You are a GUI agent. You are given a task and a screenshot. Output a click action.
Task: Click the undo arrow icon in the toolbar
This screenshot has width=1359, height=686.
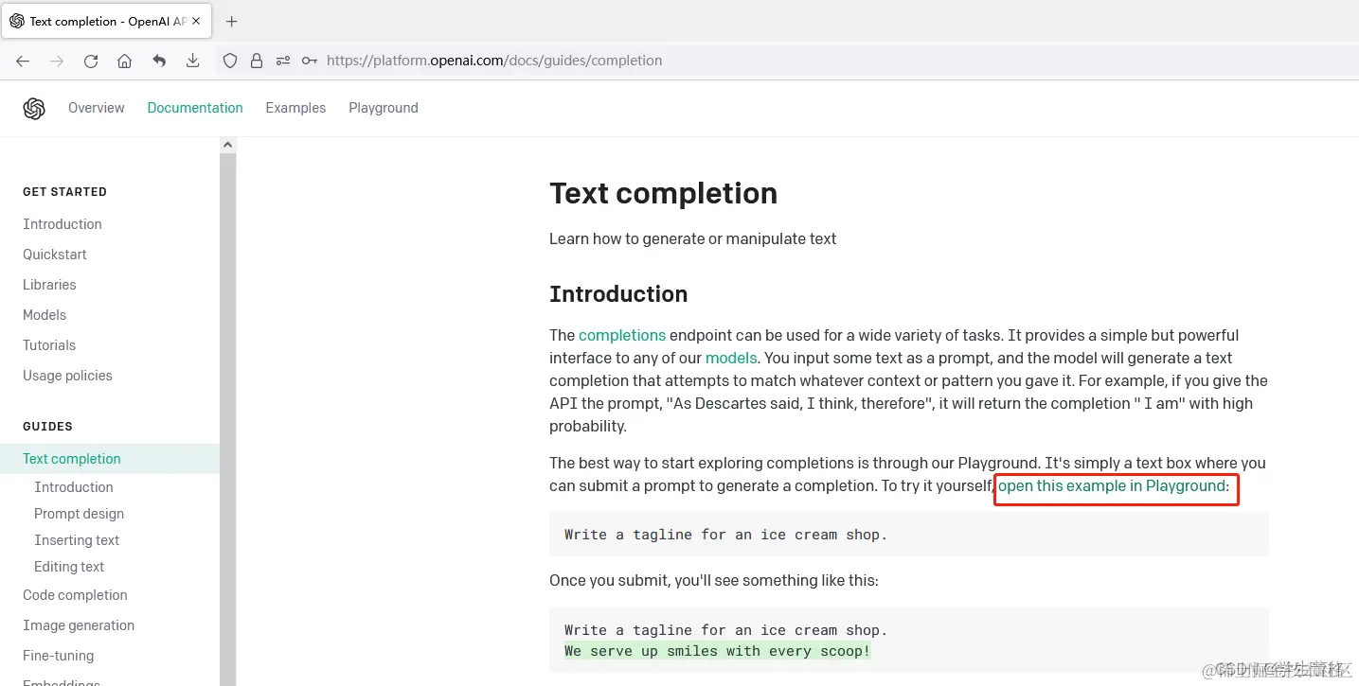pos(159,61)
